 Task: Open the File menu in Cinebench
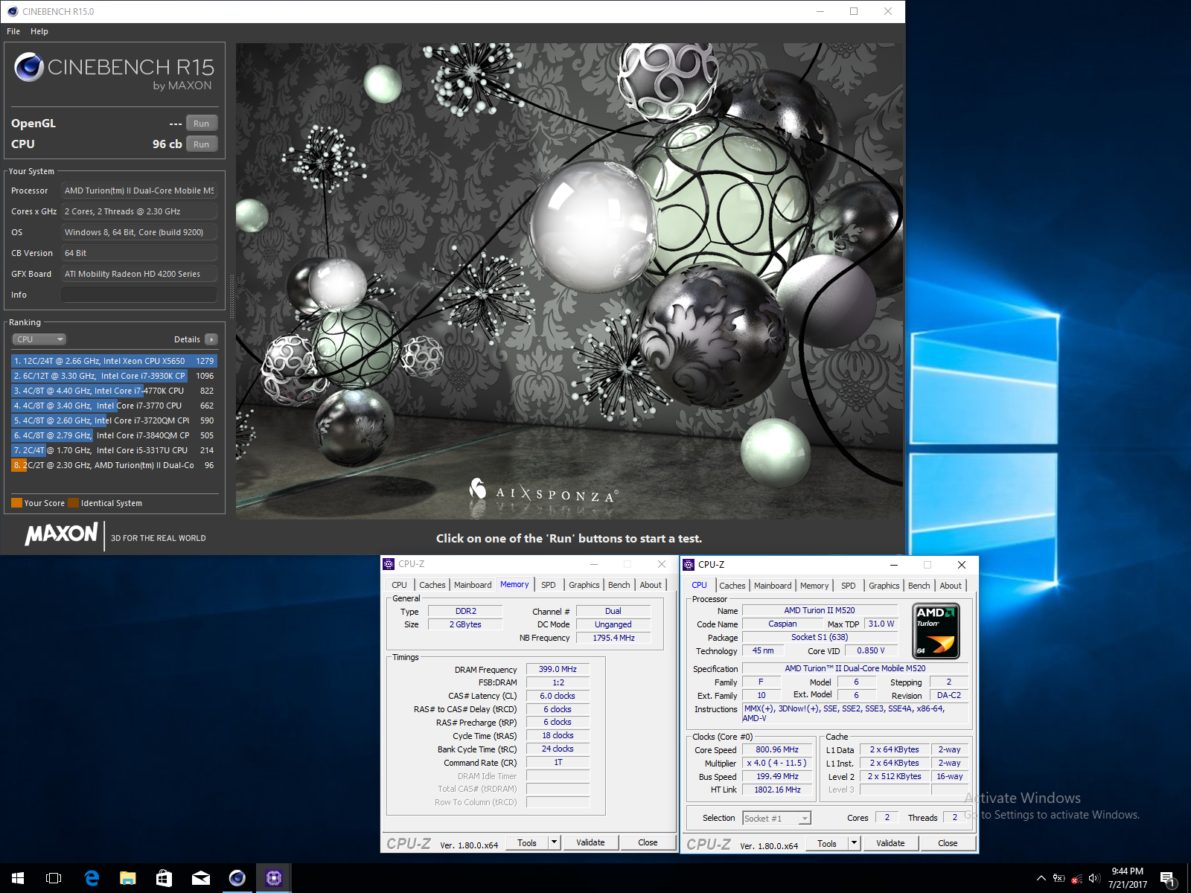(x=13, y=31)
